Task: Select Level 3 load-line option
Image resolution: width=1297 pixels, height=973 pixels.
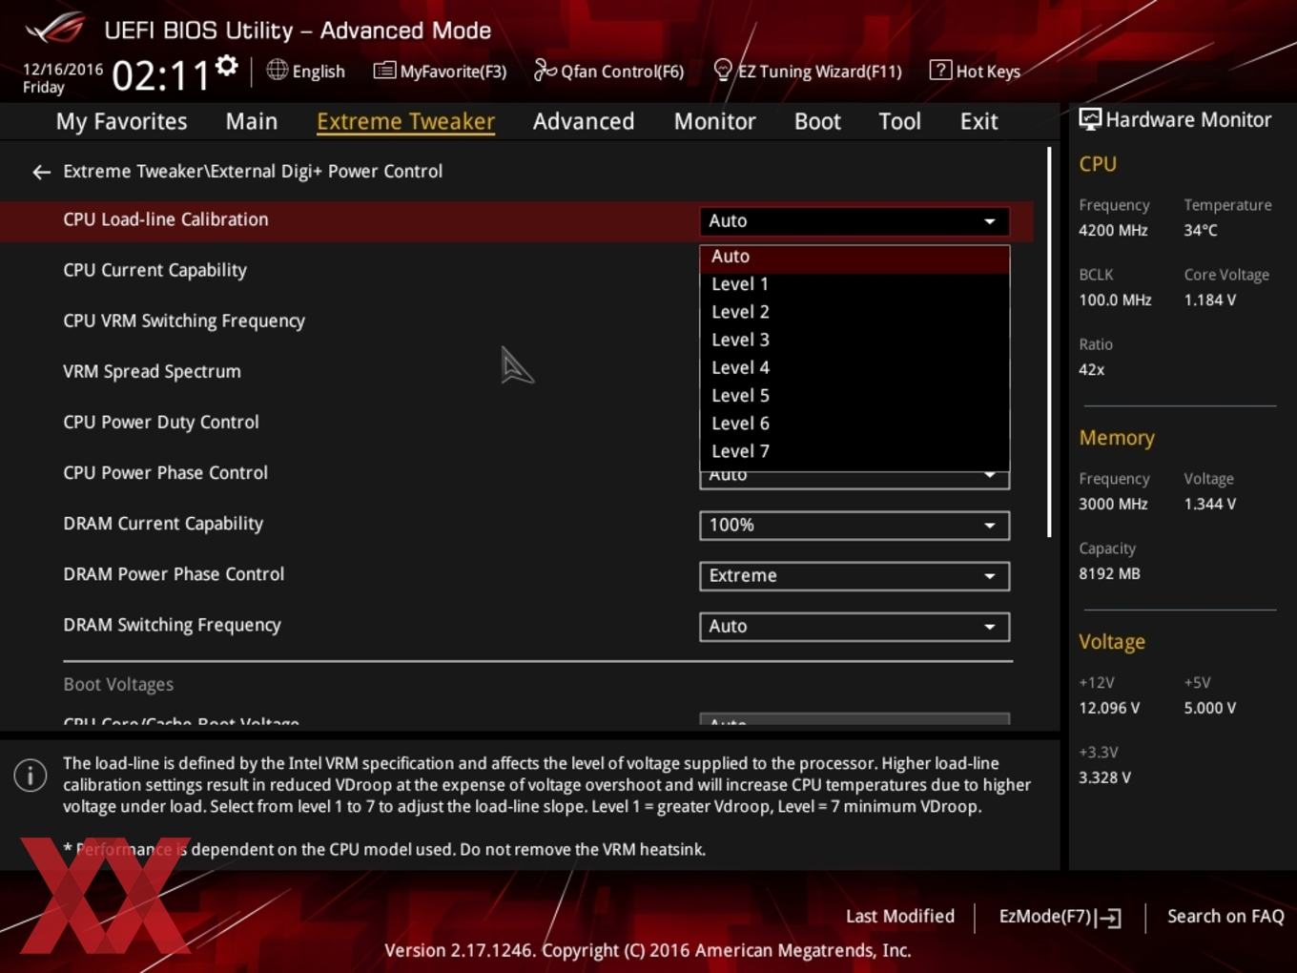Action: click(854, 340)
